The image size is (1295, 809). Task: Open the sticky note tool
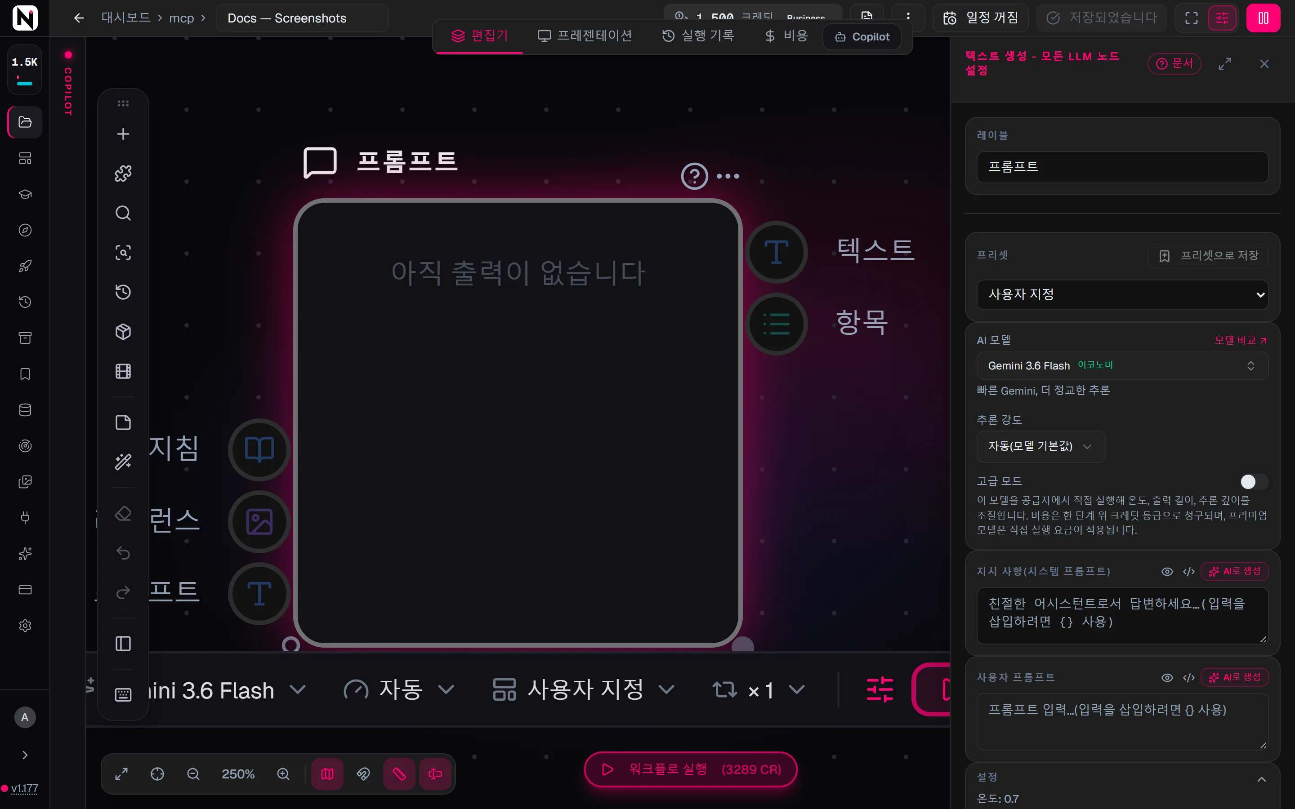pyautogui.click(x=123, y=422)
